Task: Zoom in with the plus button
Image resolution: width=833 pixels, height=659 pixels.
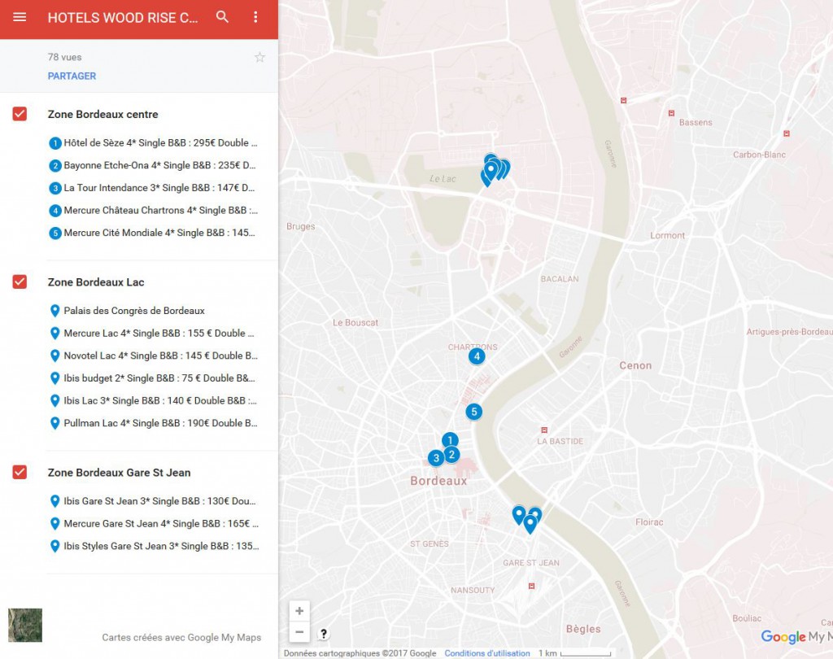Action: click(x=299, y=611)
